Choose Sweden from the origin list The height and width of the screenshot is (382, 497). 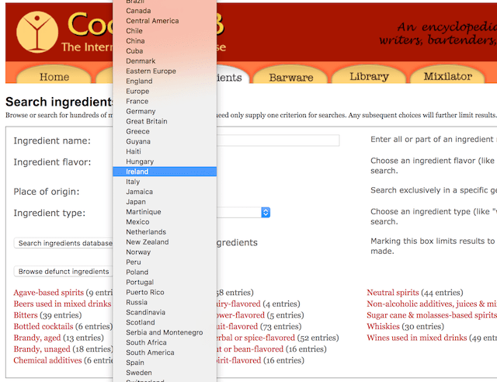coord(165,373)
